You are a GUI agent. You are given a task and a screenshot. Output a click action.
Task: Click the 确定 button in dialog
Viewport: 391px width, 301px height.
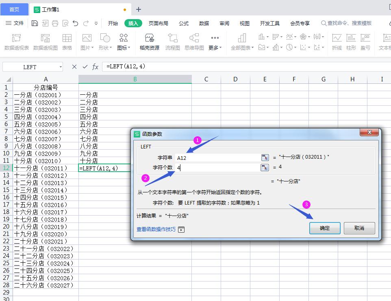325,228
